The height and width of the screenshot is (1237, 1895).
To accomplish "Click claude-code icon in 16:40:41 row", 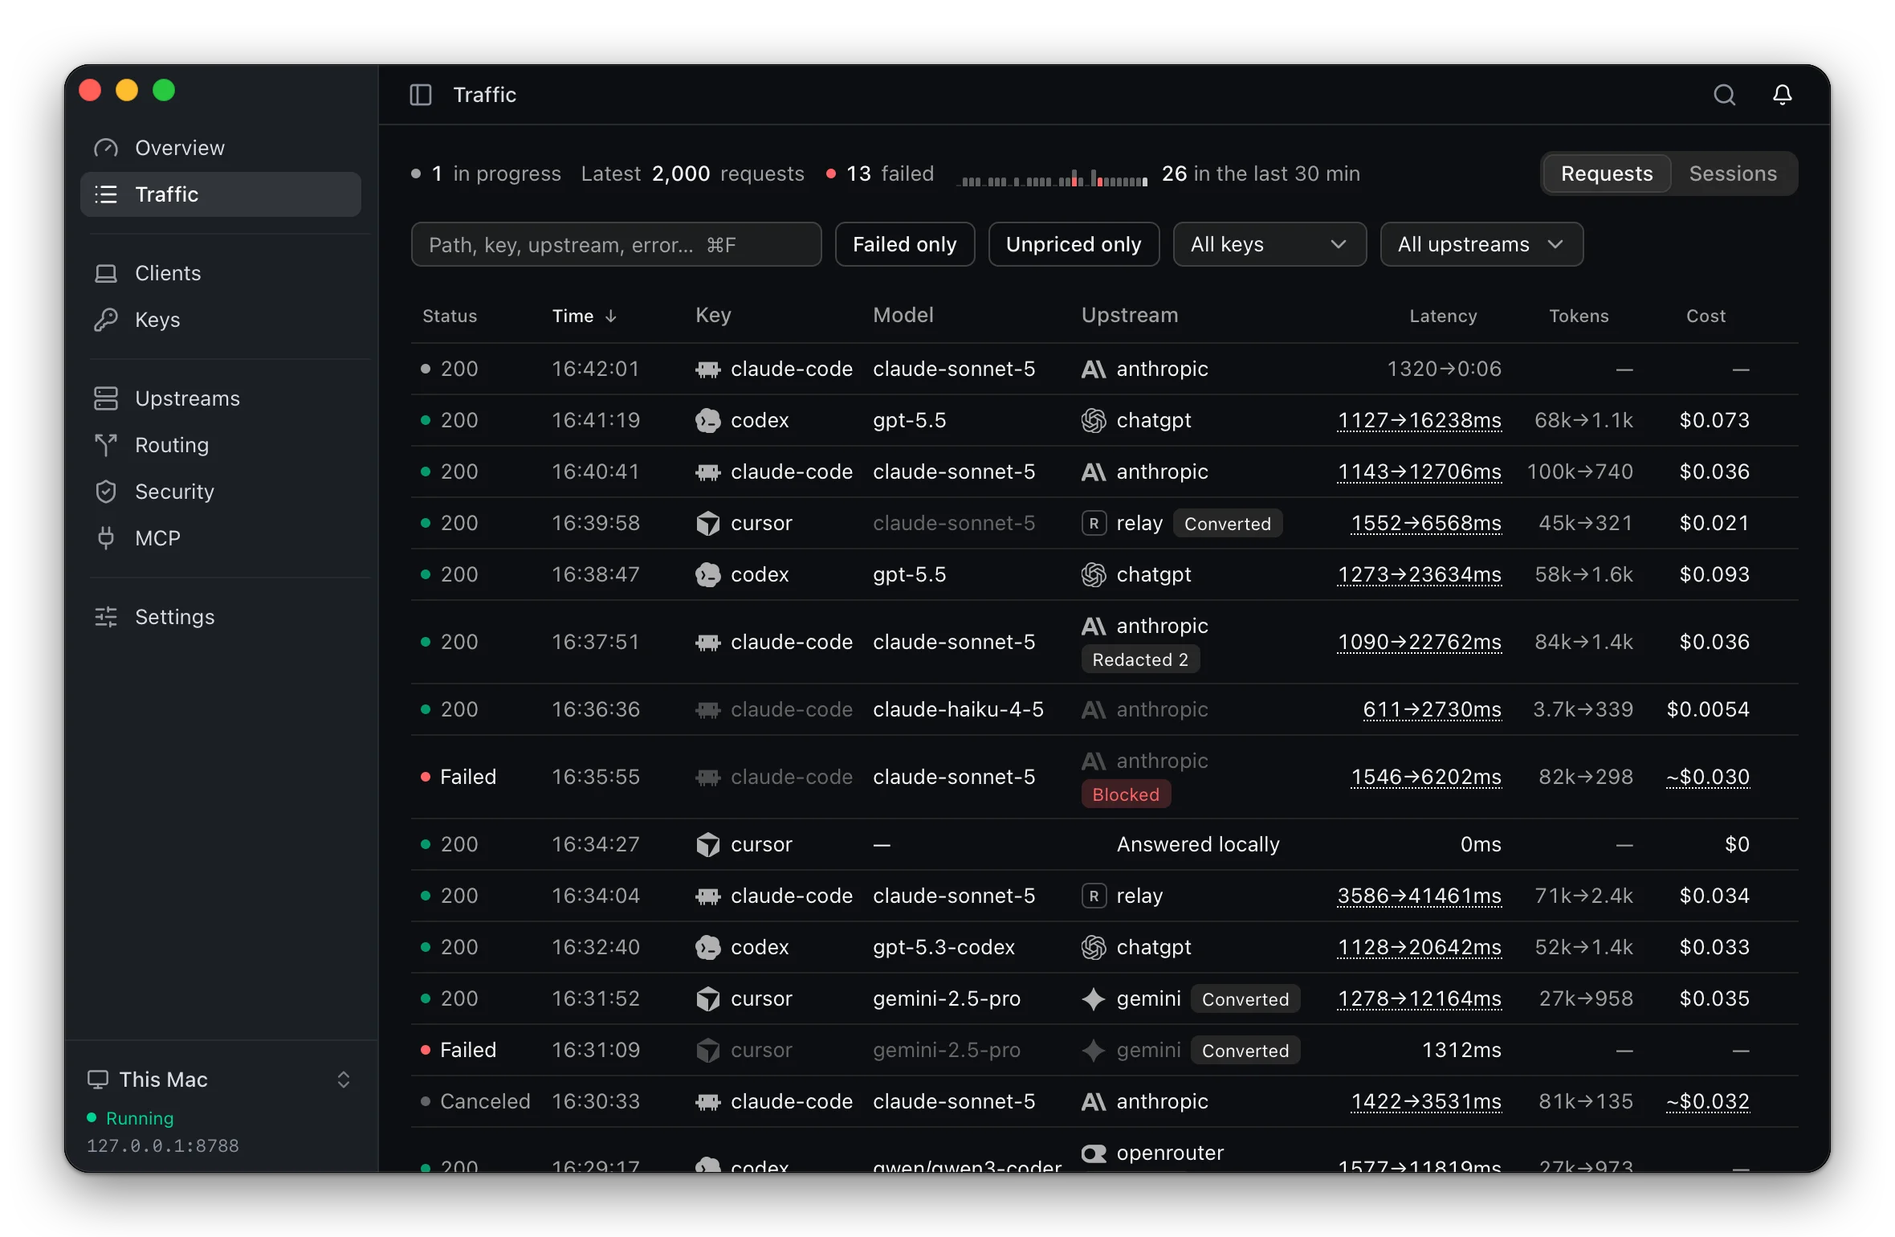I will [707, 472].
